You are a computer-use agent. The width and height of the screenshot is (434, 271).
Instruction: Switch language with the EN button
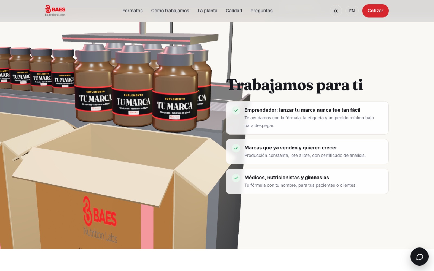[x=352, y=11]
